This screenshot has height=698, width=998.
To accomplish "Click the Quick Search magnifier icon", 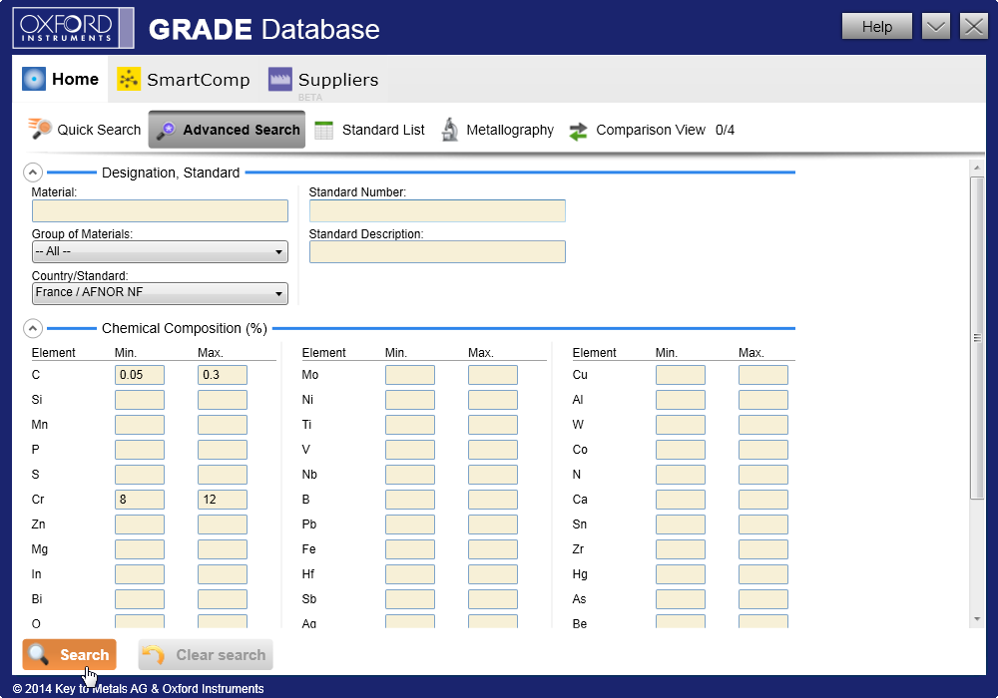I will [40, 129].
